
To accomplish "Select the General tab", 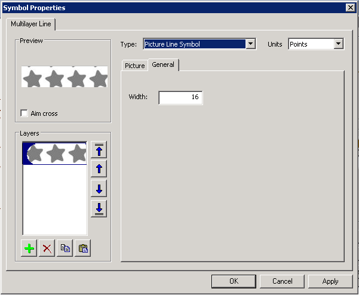I will pyautogui.click(x=163, y=64).
